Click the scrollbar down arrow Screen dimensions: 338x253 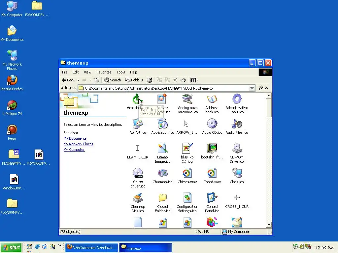(269, 225)
